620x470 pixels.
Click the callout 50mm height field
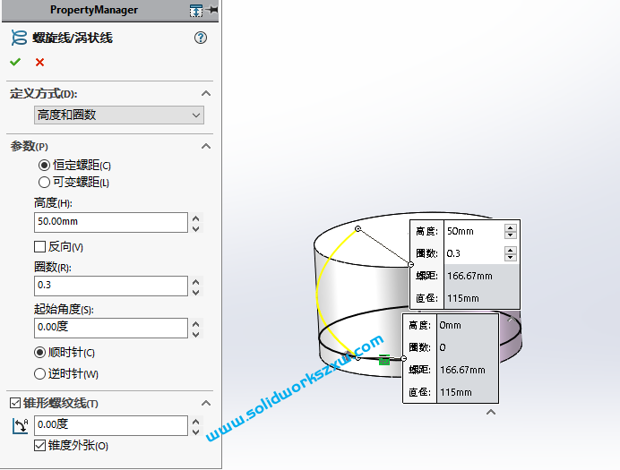[x=474, y=232]
